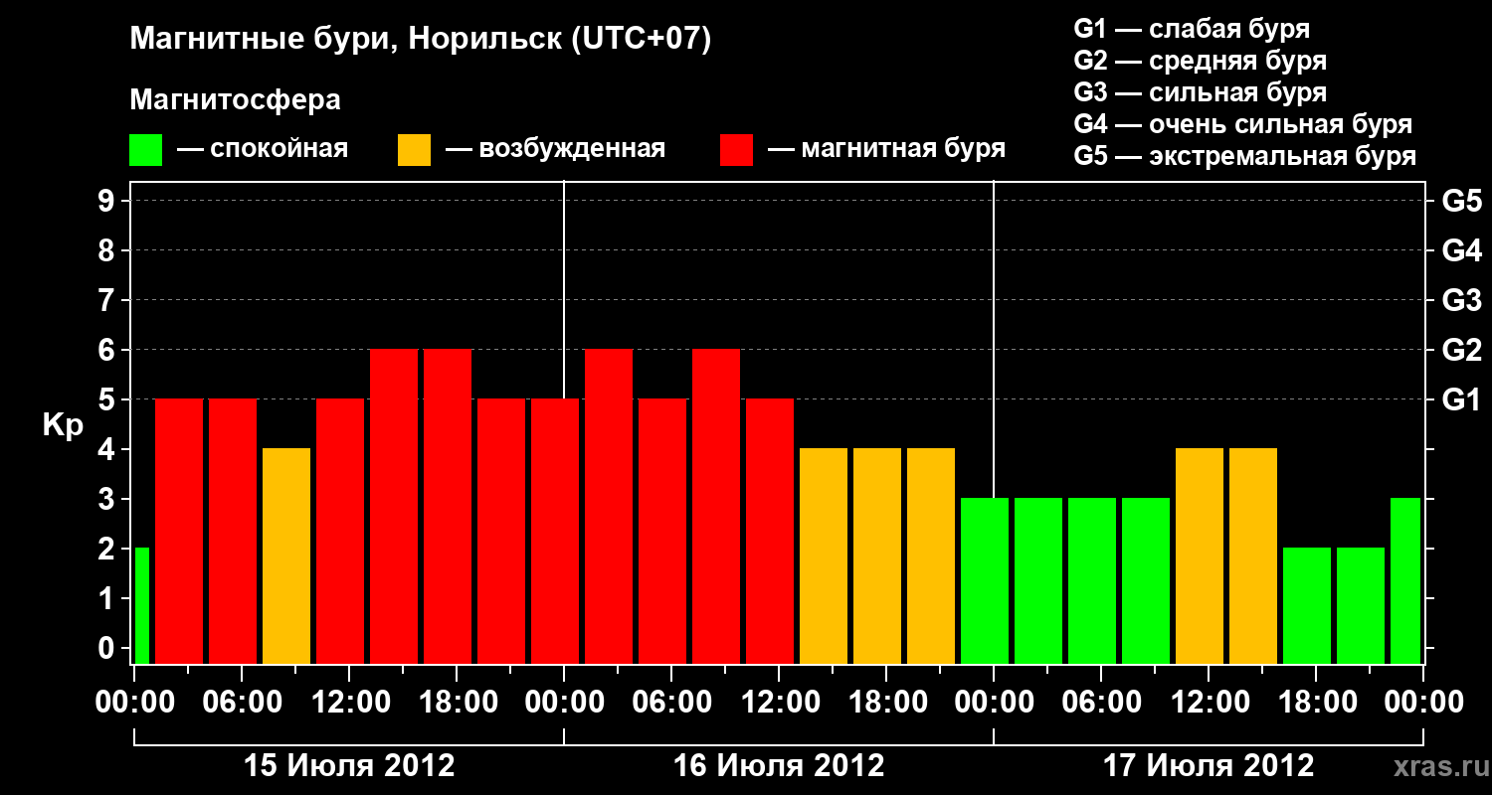1492x795 pixels.
Task: Click the '15 Июля 2012' date label
Action: coord(349,766)
